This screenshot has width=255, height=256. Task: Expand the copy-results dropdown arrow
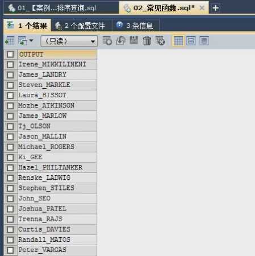[x=31, y=40]
